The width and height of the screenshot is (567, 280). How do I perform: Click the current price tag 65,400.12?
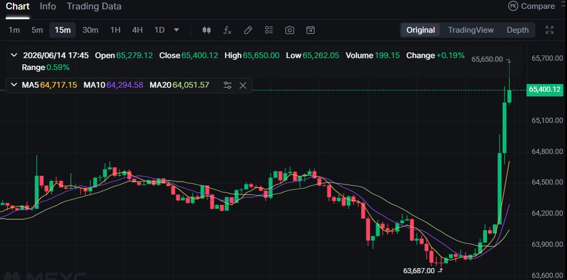point(546,90)
